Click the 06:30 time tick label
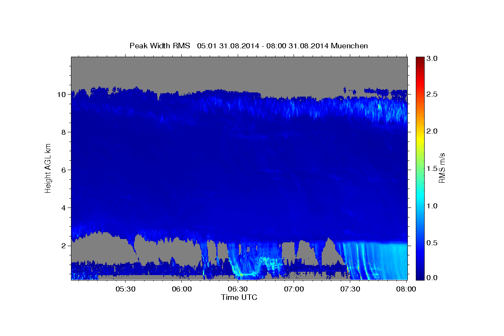The width and height of the screenshot is (504, 336). 238,289
